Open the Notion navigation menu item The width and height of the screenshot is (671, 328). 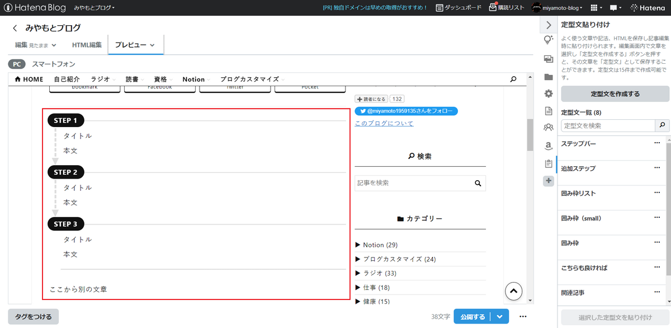[196, 79]
